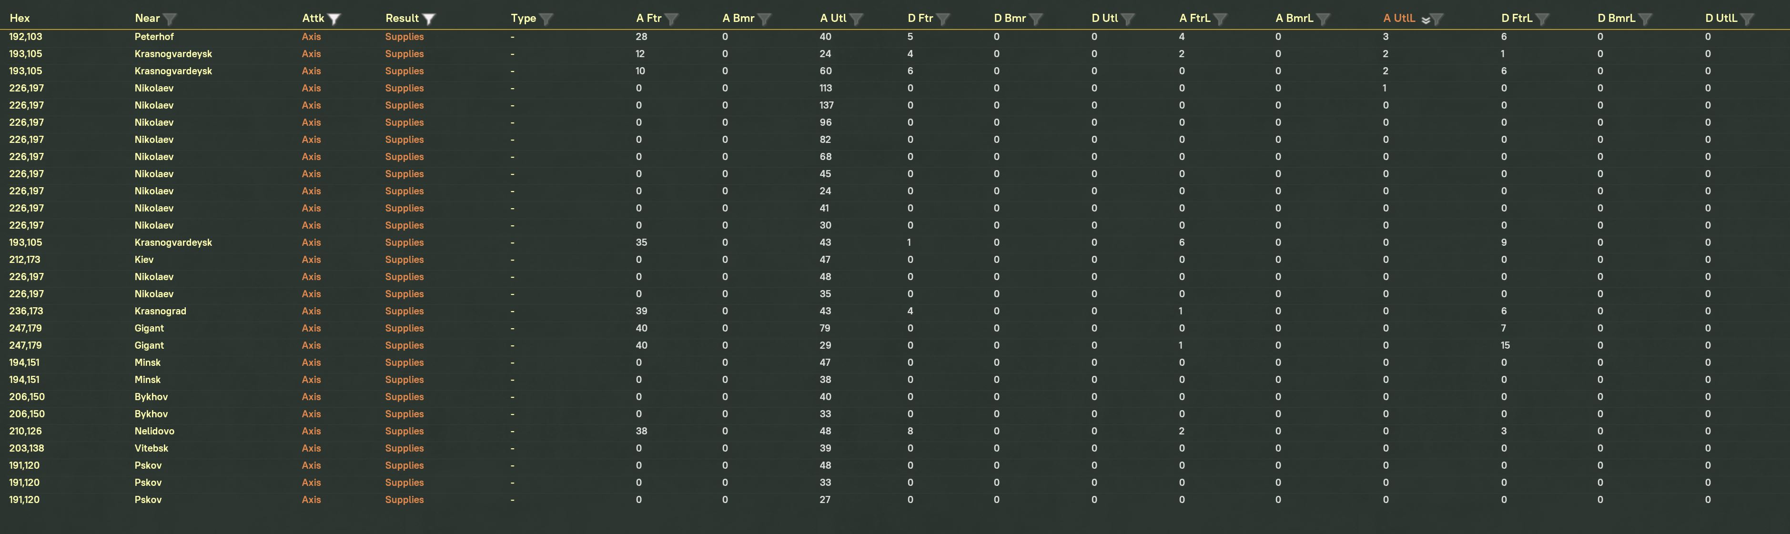
Task: Filter the A Ftr column
Action: click(x=671, y=19)
